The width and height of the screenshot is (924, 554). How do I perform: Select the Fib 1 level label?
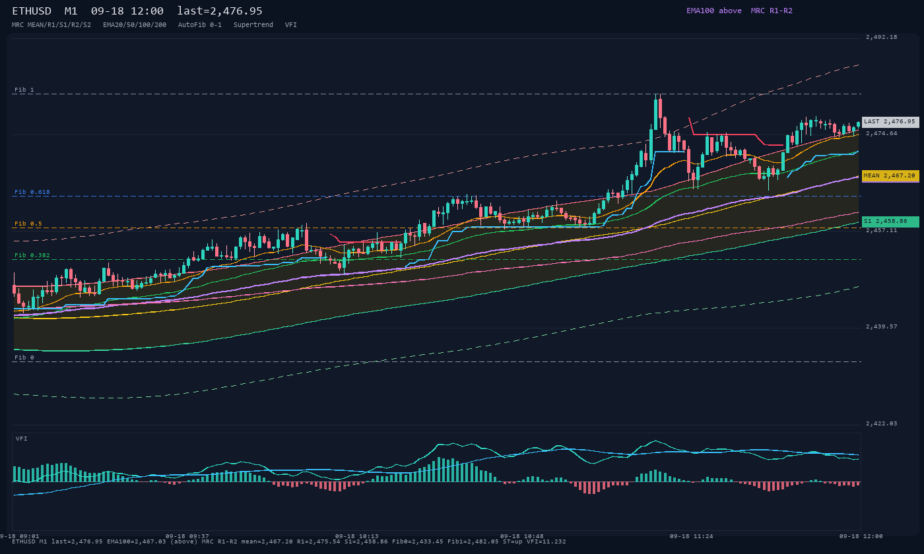(24, 90)
